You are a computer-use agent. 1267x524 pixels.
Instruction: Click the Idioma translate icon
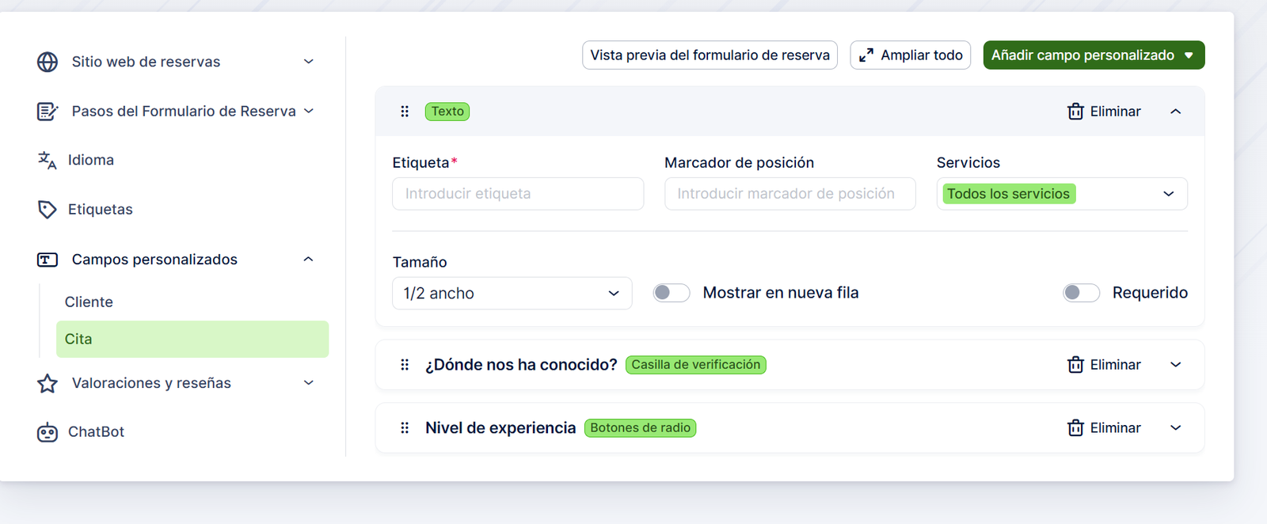(48, 161)
